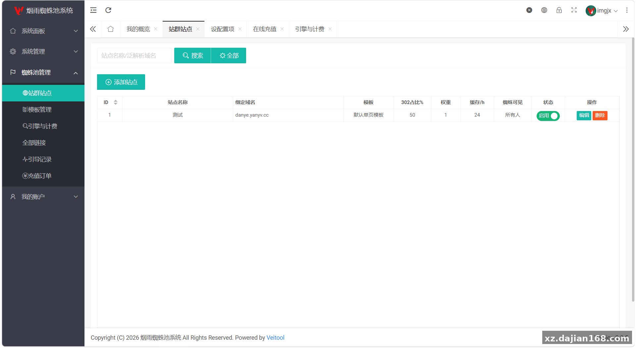This screenshot has height=348, width=636.
Task: Click the 蜘蛛池管理 flag icon in sidebar
Action: coord(13,72)
